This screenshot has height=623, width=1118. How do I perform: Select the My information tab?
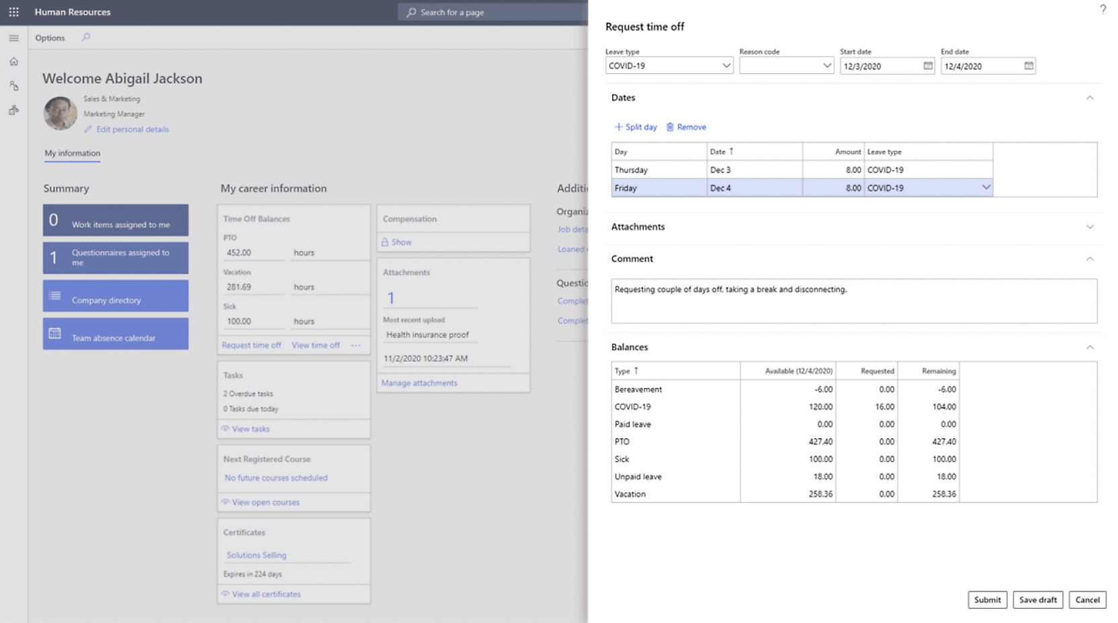point(73,153)
